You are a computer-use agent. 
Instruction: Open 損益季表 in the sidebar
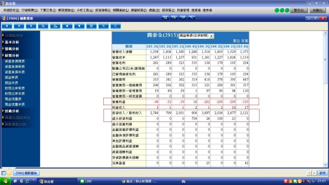pos(11,77)
